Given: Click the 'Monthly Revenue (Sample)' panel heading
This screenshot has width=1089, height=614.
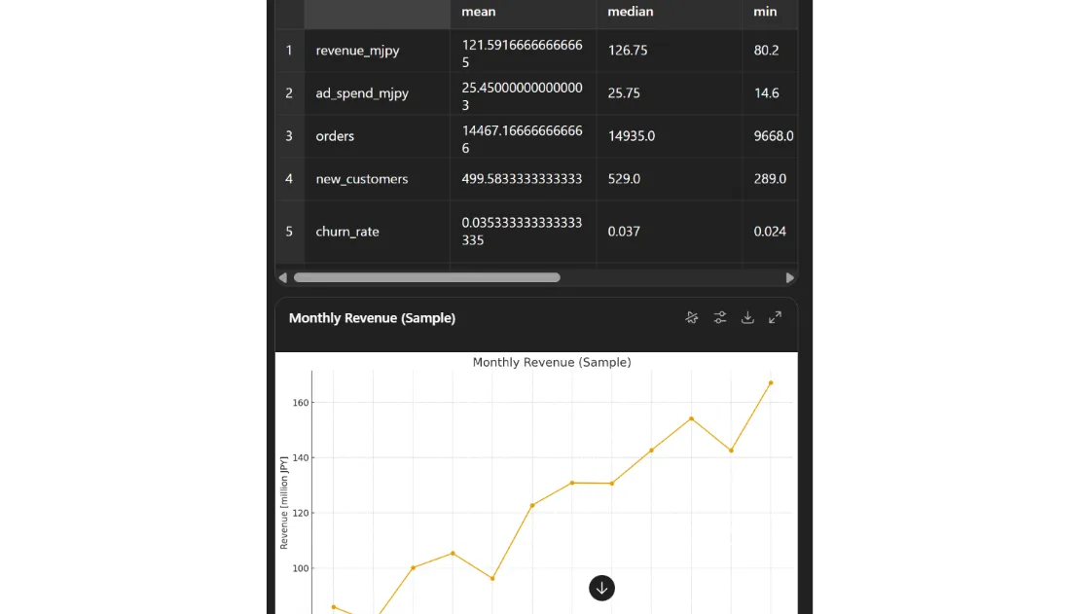Looking at the screenshot, I should pyautogui.click(x=372, y=318).
